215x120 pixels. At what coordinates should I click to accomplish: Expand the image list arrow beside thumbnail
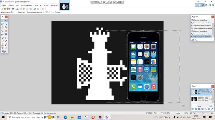click(x=71, y=5)
